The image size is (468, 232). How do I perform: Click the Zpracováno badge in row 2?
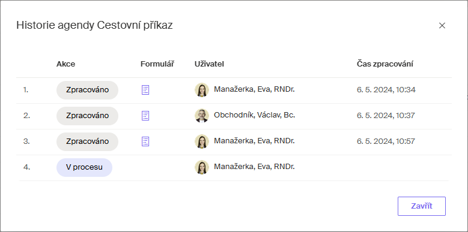click(x=88, y=116)
